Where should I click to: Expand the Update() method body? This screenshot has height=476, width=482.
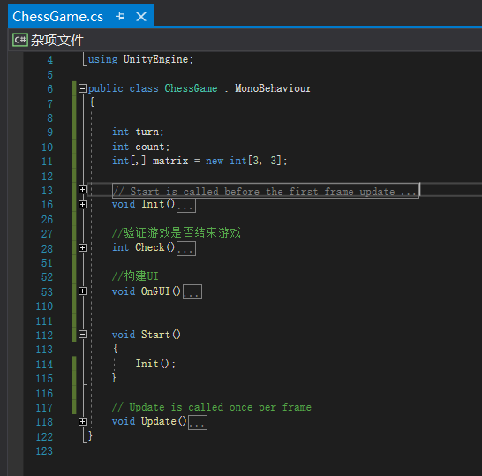82,421
